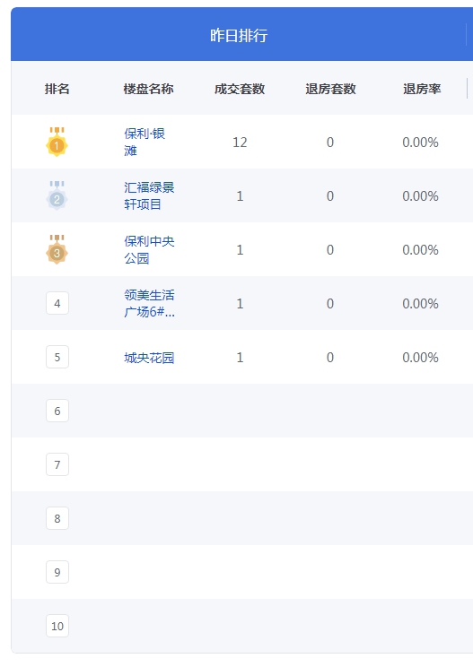Click the 退房率 column header
The image size is (473, 667).
[422, 89]
